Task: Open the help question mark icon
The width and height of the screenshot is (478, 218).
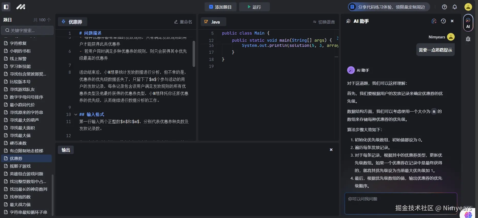Action: pos(444,7)
